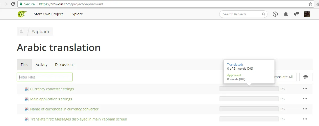Open user profile avatar menu

click(307, 14)
